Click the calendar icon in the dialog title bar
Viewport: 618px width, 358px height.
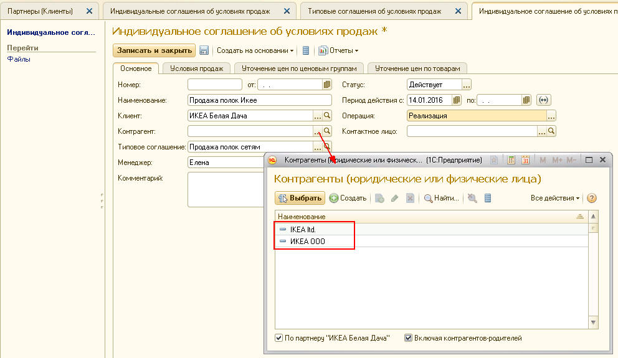pos(525,160)
